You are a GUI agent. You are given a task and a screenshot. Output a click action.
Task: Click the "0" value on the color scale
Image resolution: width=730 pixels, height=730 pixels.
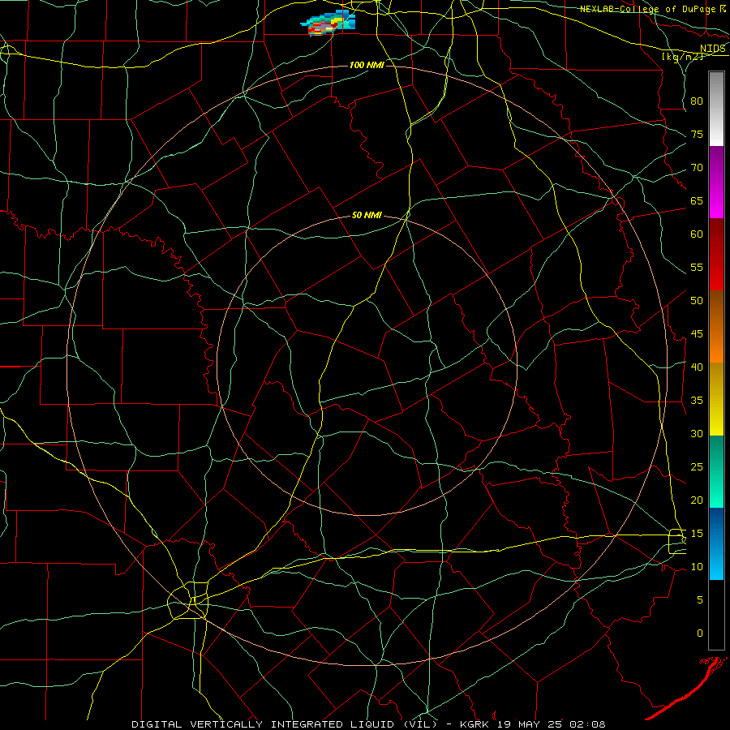click(x=700, y=633)
